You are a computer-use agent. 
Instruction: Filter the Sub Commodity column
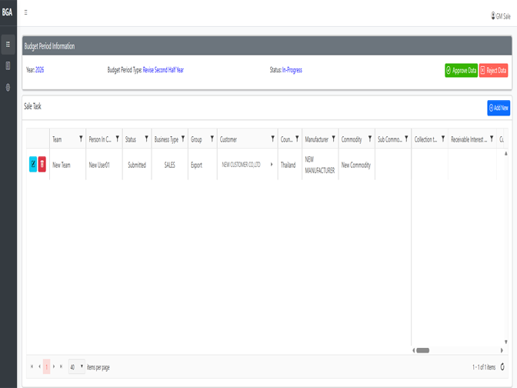406,139
